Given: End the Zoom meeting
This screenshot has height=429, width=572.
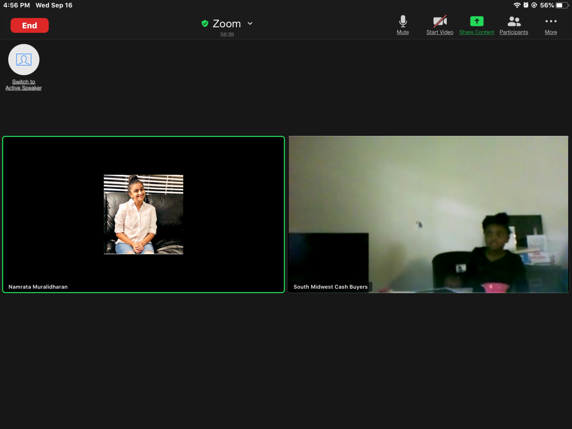Looking at the screenshot, I should coord(29,25).
